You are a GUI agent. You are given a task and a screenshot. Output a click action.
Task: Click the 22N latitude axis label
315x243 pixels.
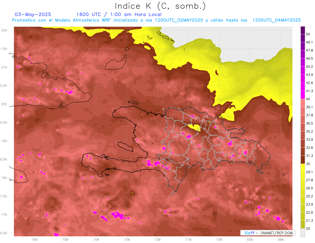pos(4,30)
